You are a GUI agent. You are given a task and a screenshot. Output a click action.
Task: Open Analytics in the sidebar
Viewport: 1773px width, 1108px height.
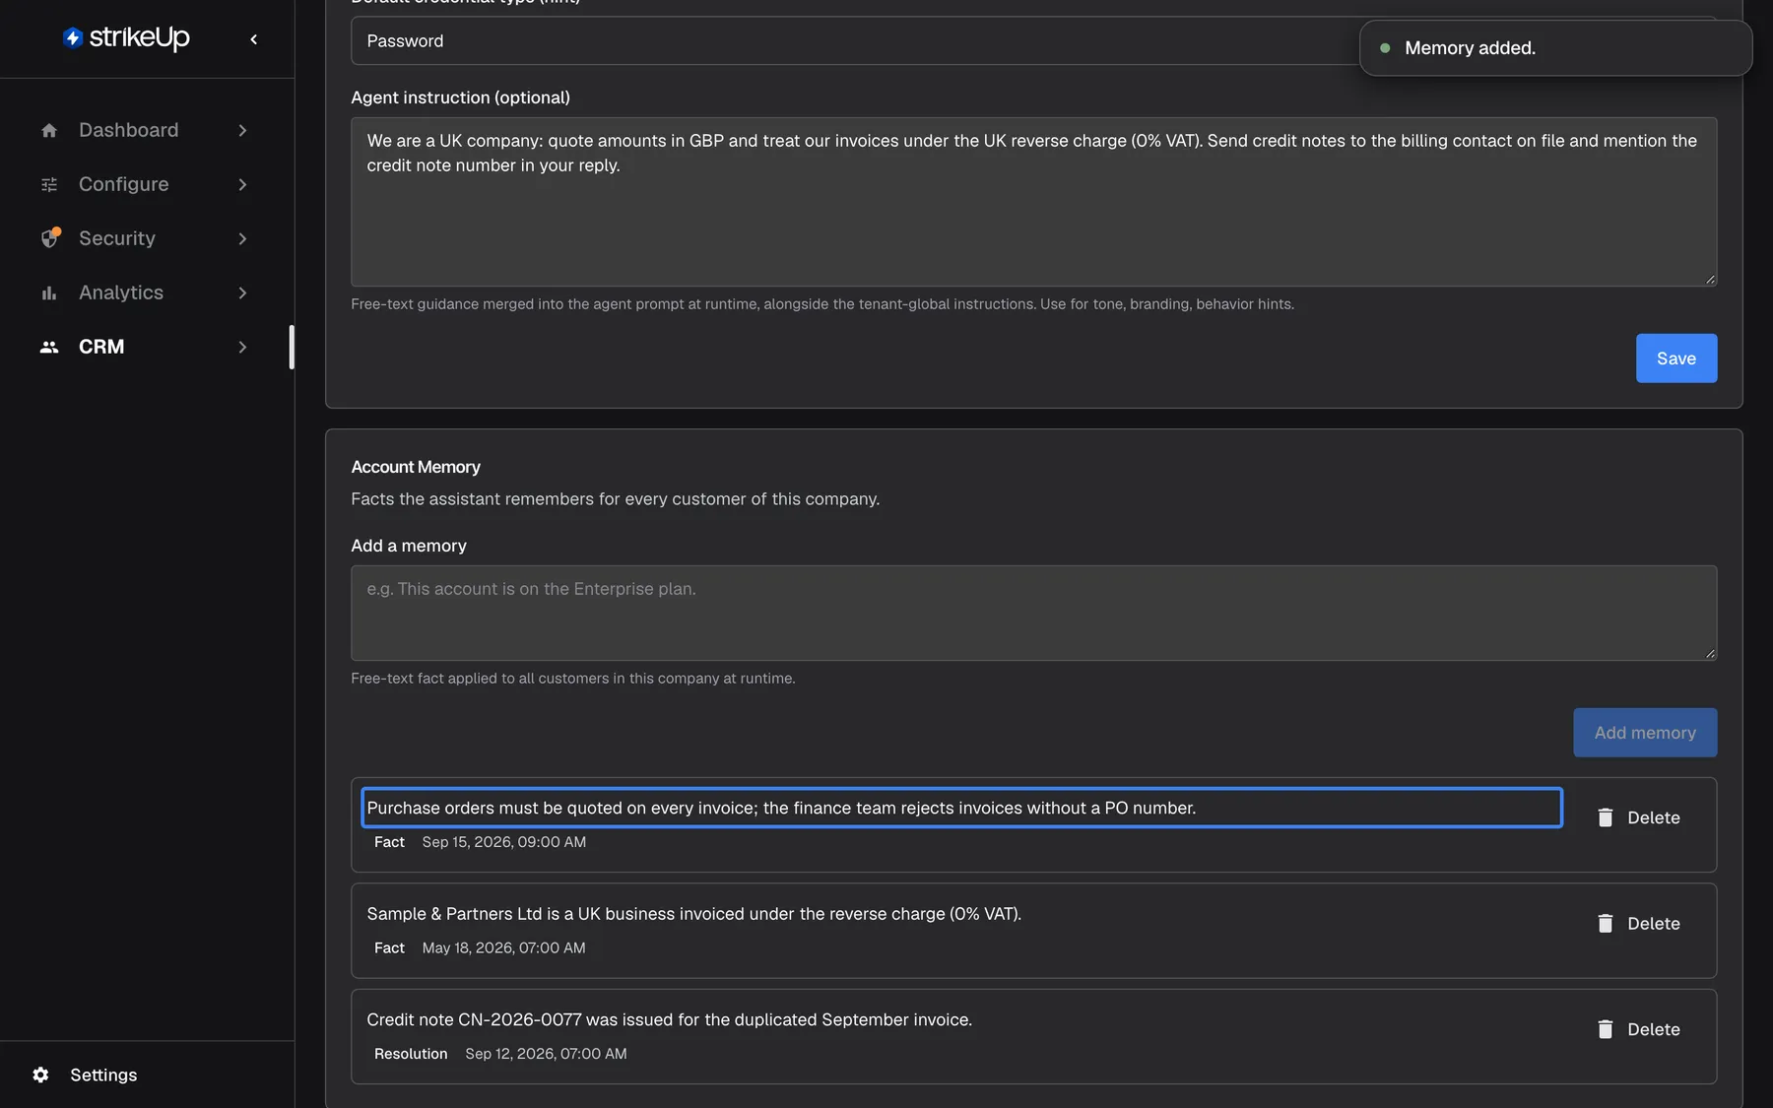point(145,293)
